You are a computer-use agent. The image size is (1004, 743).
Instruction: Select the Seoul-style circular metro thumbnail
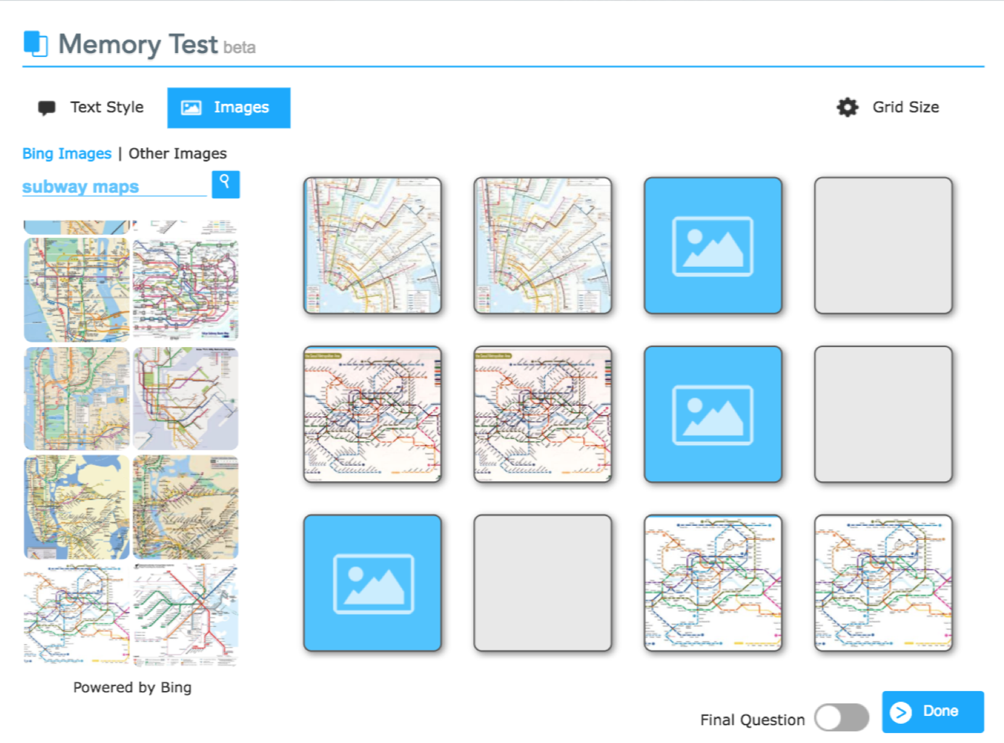[77, 615]
